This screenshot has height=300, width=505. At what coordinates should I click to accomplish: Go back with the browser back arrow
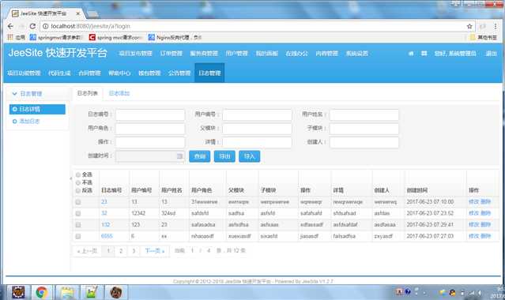[x=10, y=26]
